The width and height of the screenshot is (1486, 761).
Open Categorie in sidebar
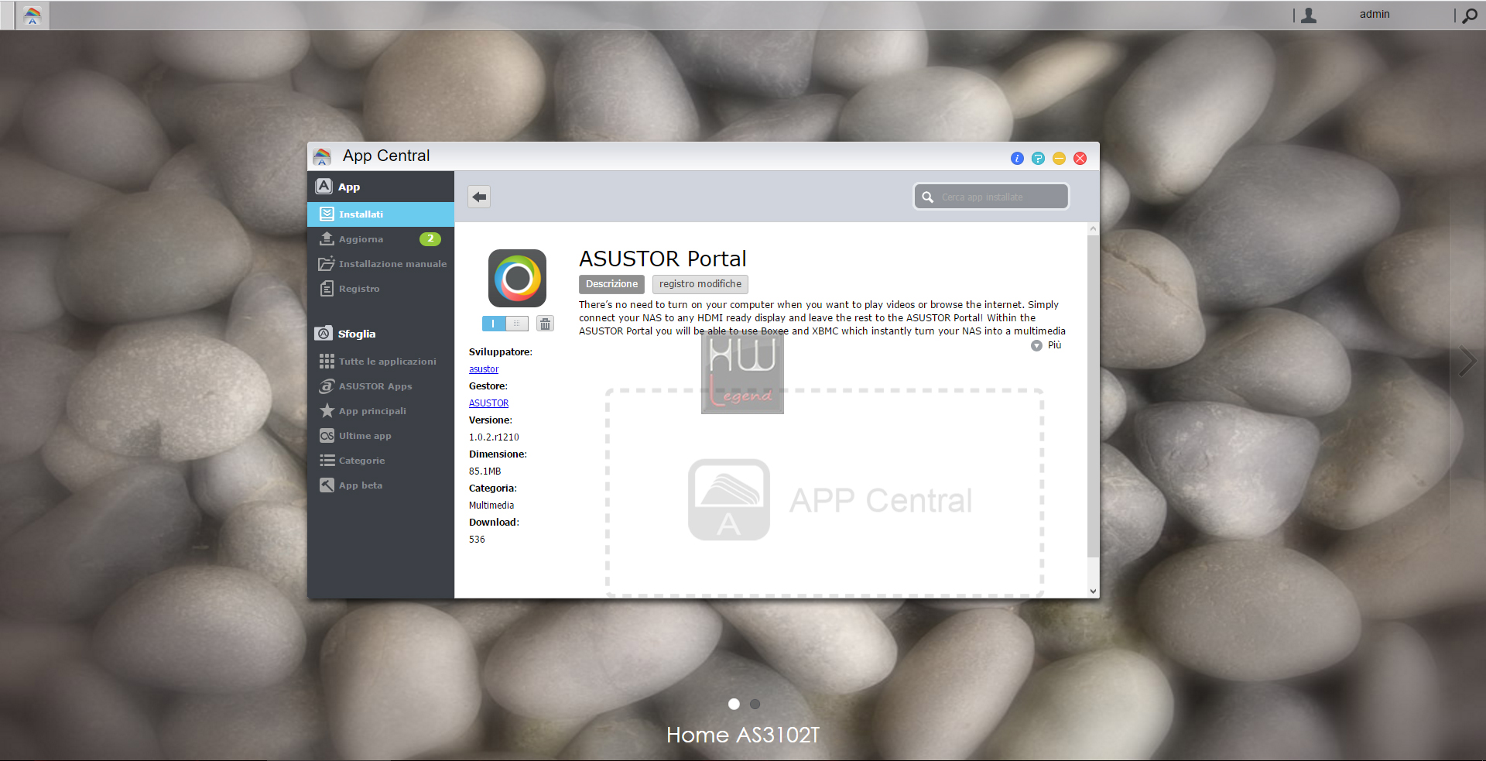click(380, 461)
